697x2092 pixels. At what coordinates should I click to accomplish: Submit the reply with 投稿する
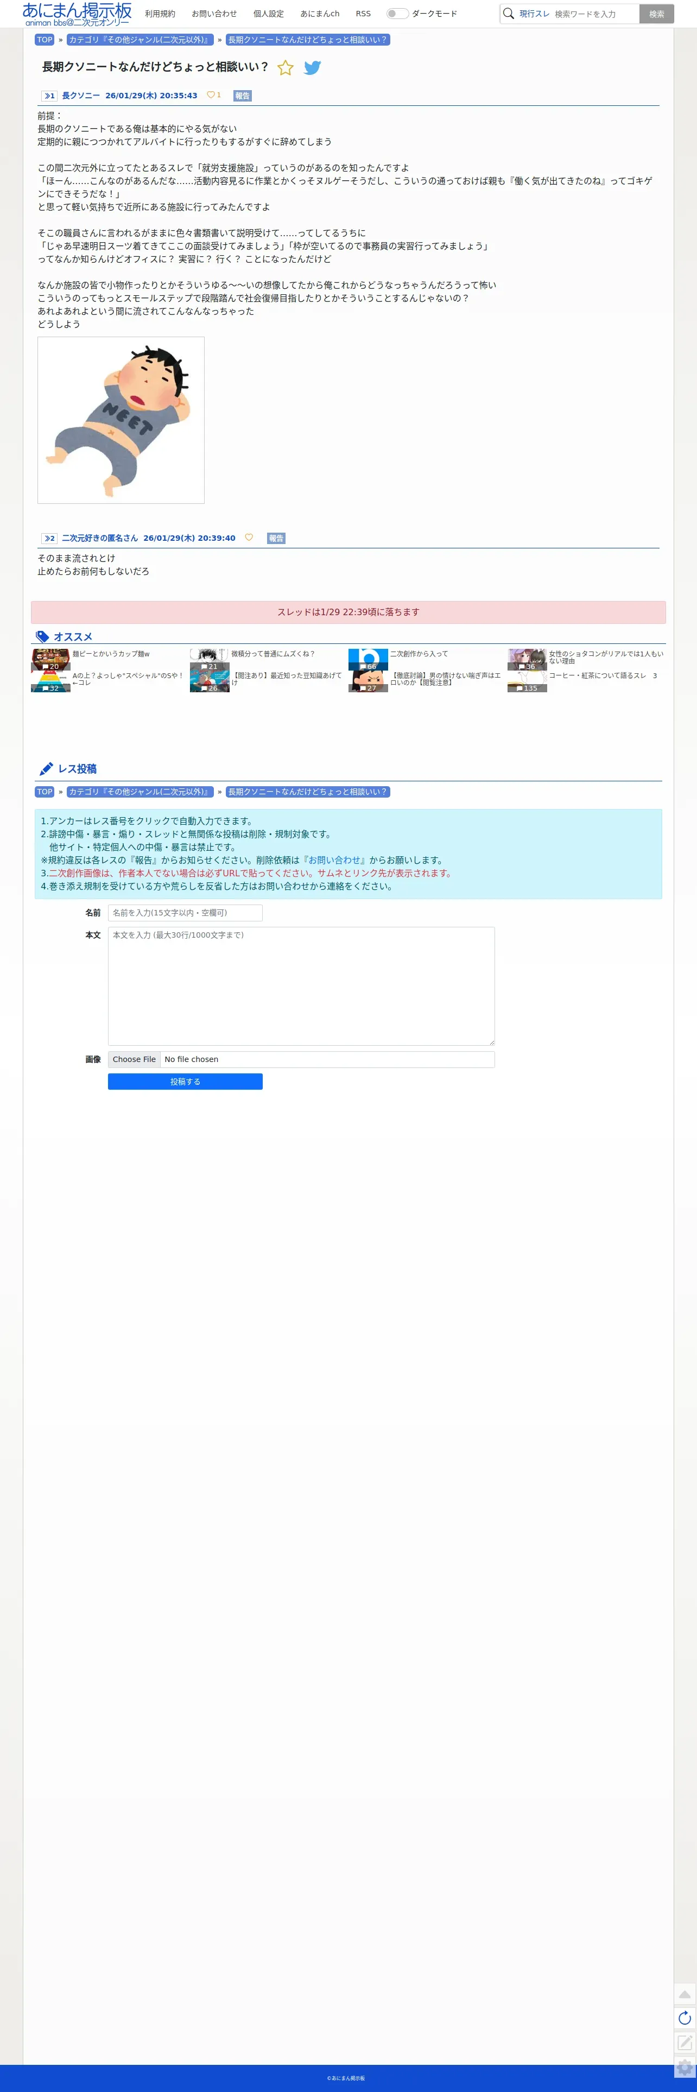click(185, 1082)
